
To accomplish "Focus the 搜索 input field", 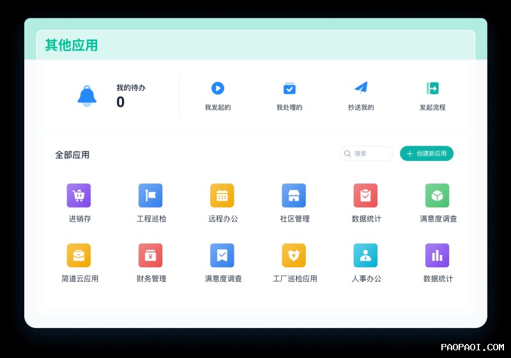I will click(367, 153).
